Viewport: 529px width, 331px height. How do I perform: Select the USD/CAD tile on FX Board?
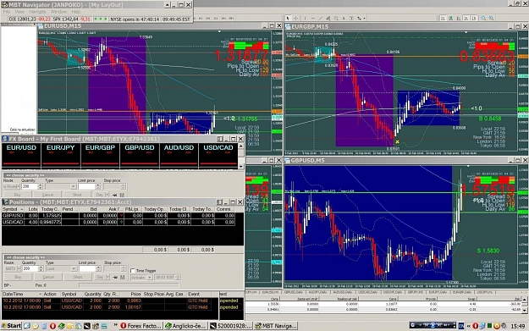pos(218,156)
